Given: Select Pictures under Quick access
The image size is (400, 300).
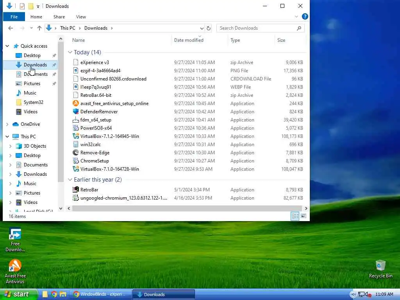Looking at the screenshot, I should pos(32,84).
